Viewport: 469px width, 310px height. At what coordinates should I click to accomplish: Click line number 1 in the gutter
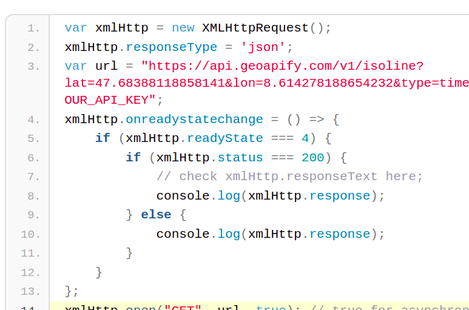(33, 29)
